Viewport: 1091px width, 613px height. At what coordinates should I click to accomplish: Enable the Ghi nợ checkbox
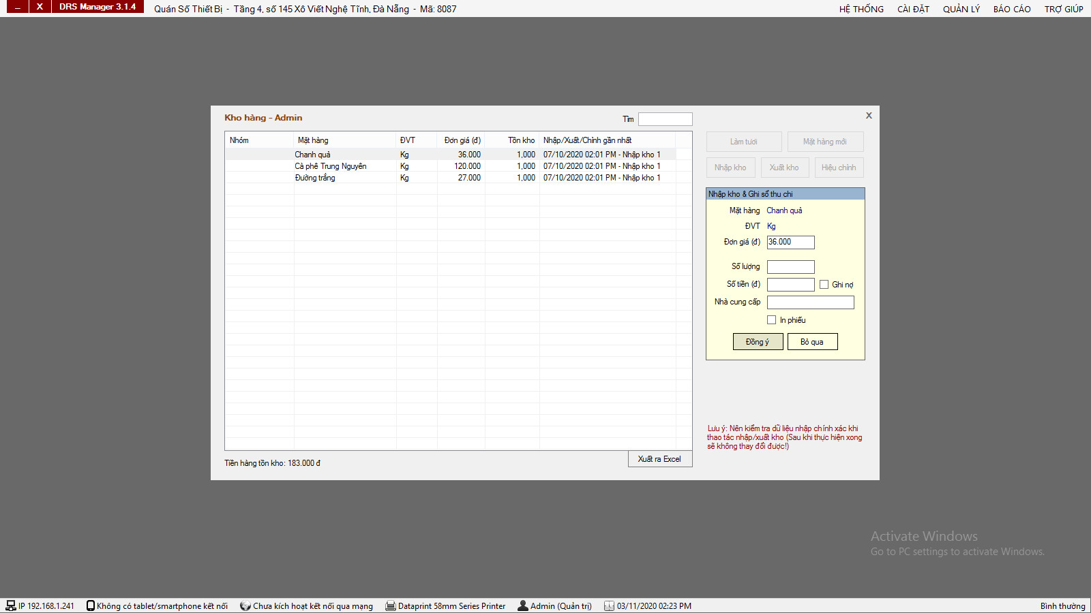point(824,285)
